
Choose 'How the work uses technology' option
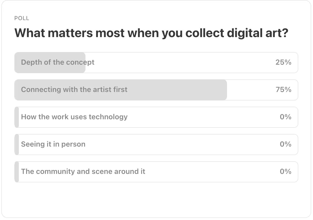tap(156, 117)
